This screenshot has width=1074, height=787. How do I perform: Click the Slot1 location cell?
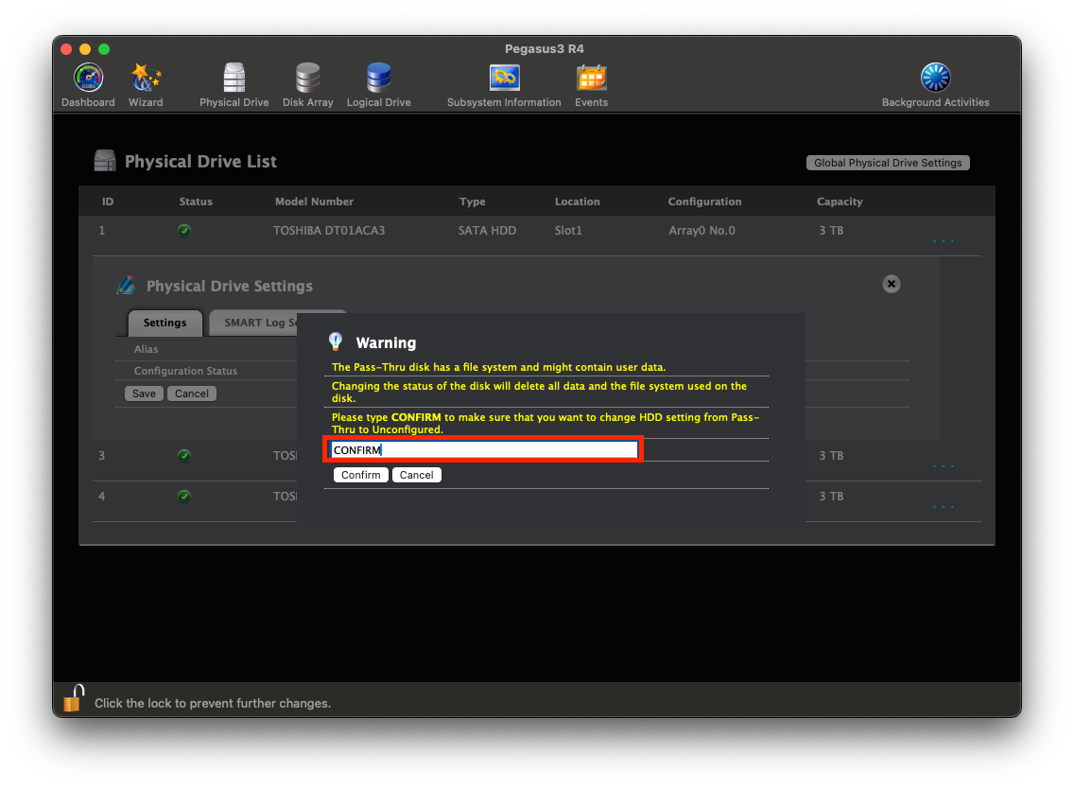(568, 231)
